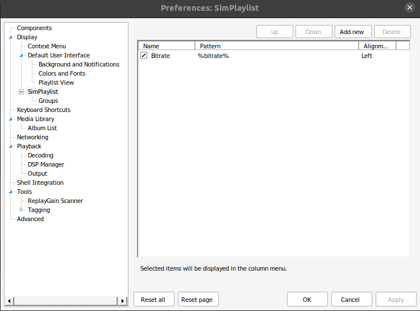Collapse the Media Library node
Screen dimensions: 420x311
click(11, 119)
